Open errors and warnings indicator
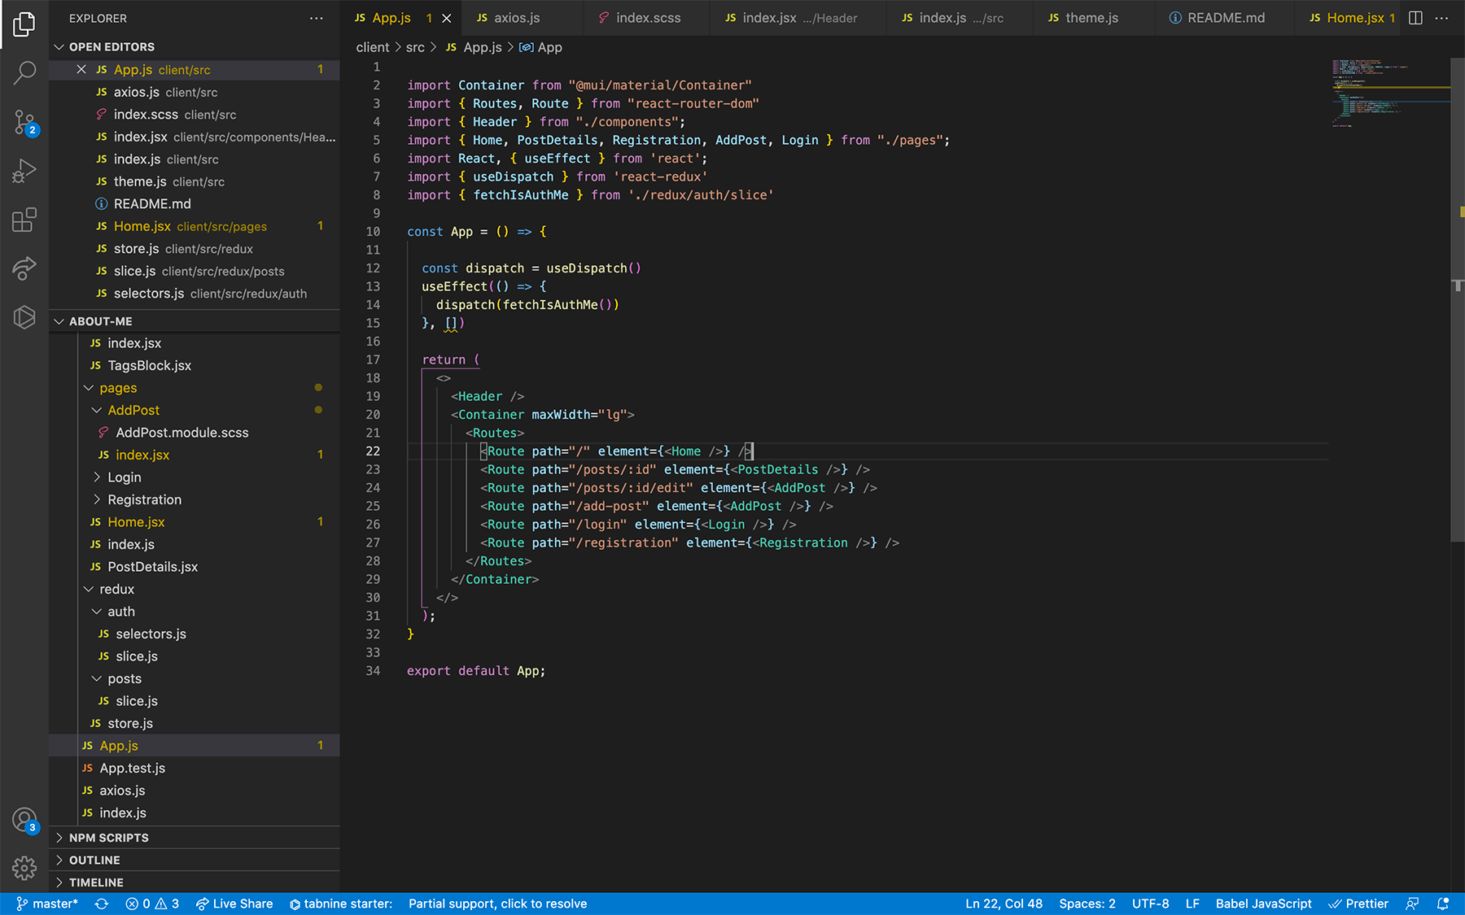Viewport: 1465px width, 915px height. point(152,904)
